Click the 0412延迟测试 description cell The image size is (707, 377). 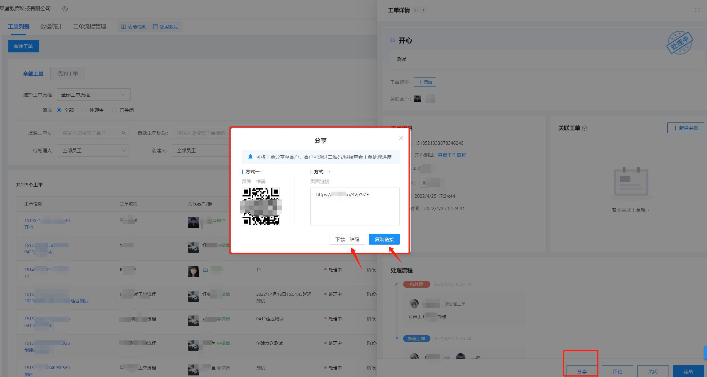click(x=270, y=319)
